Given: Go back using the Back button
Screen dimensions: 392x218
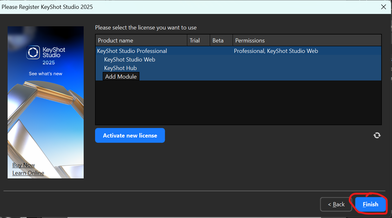Looking at the screenshot, I should tap(336, 204).
